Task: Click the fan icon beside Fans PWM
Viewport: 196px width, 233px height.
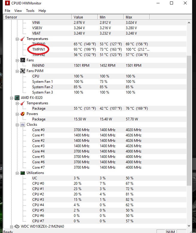Action: 22,71
